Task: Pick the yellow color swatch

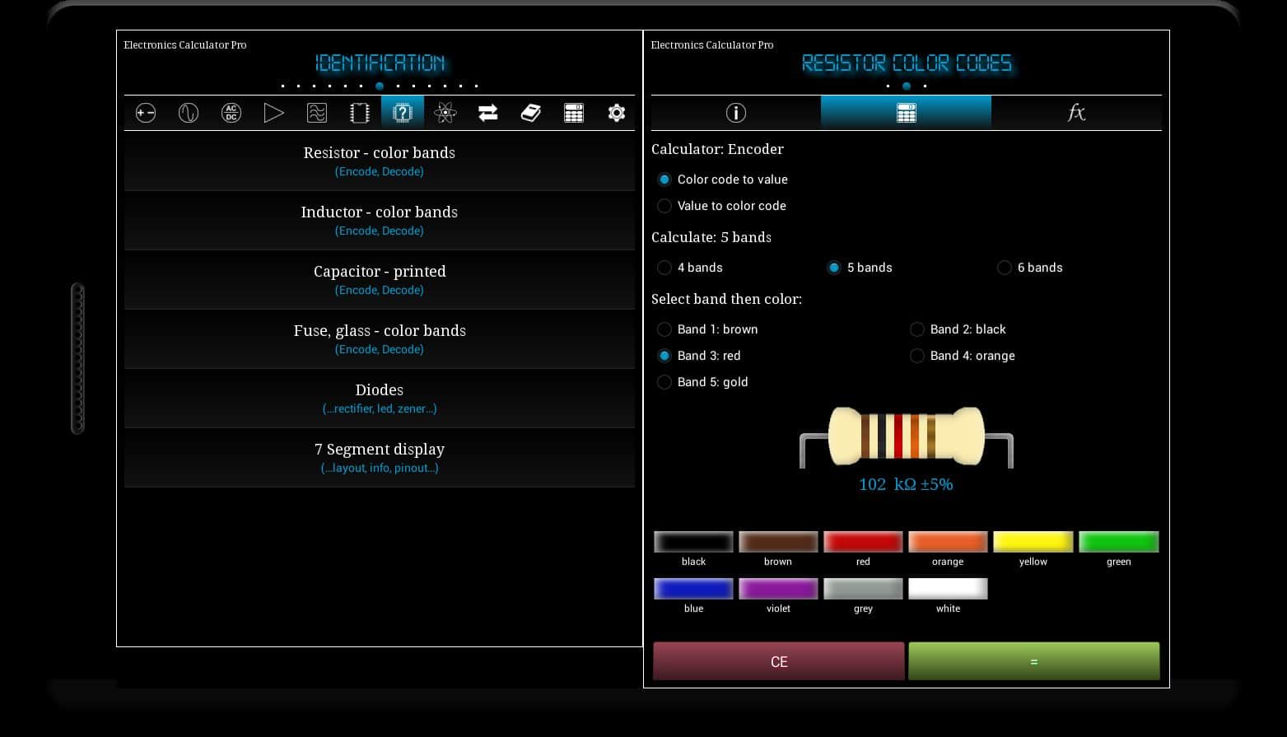Action: pos(1033,542)
